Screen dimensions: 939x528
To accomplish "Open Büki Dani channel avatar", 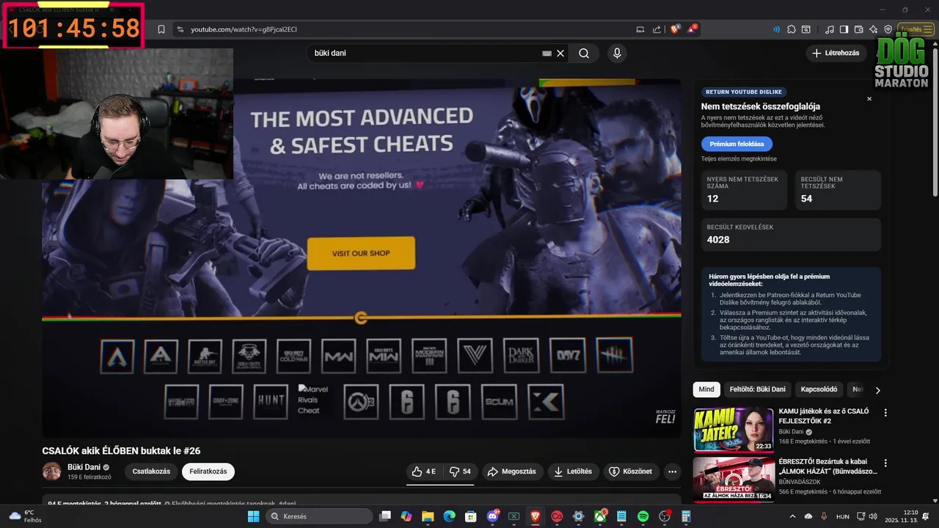I will click(51, 472).
